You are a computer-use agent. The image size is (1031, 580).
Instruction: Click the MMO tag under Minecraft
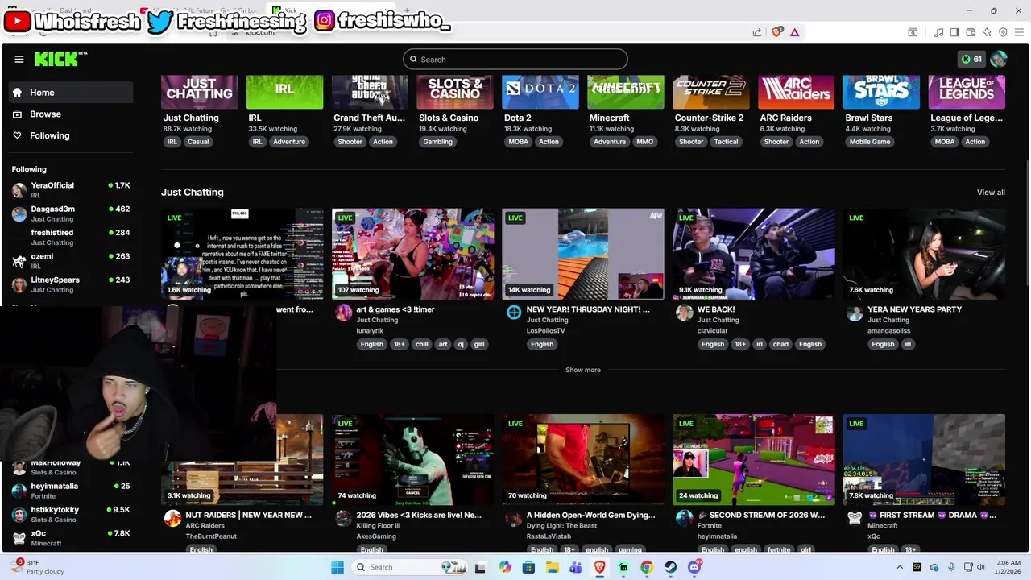click(645, 142)
